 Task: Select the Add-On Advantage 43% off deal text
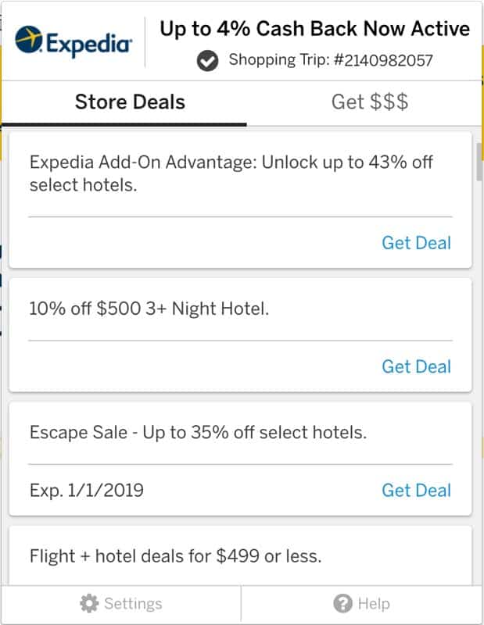click(x=231, y=173)
